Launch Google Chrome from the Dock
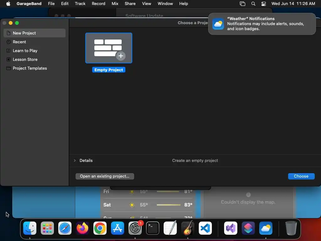 pyautogui.click(x=100, y=228)
